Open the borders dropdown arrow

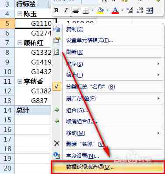click(x=92, y=11)
